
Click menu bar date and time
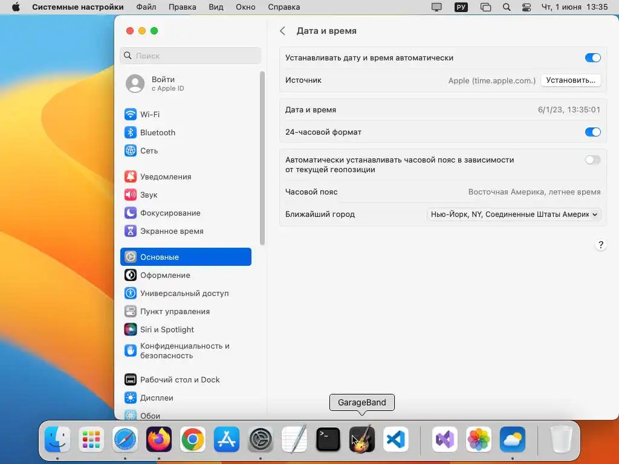click(574, 7)
